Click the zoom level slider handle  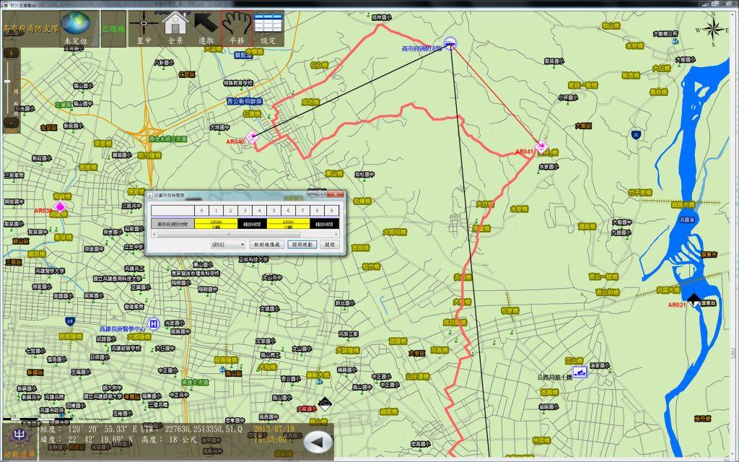7,82
